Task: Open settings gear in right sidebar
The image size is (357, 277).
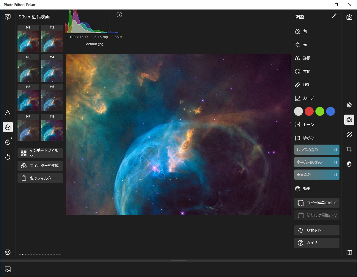Action: (x=349, y=105)
